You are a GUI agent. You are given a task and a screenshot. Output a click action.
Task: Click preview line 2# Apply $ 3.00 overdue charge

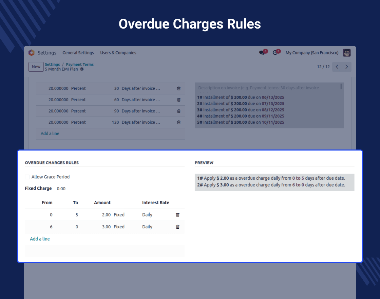click(x=271, y=185)
